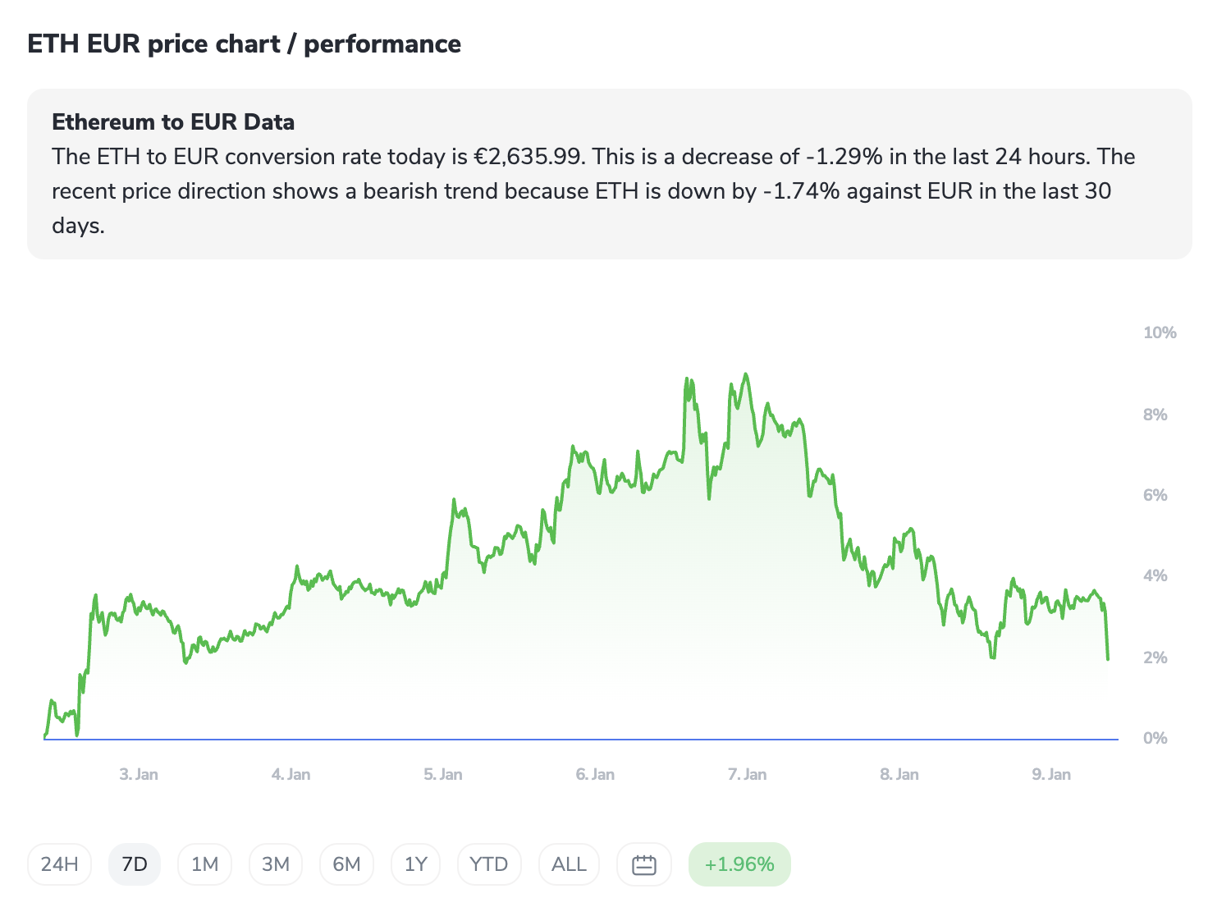
Task: Click the 7. Jan axis marker
Action: pos(747,774)
